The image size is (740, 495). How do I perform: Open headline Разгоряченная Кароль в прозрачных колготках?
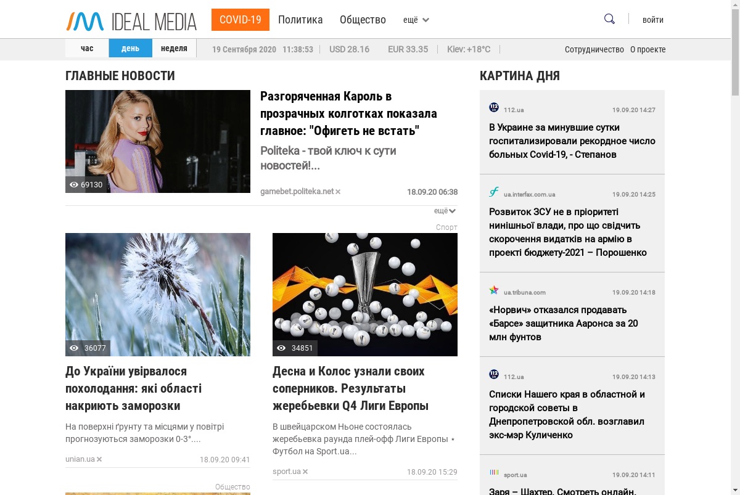coord(348,113)
